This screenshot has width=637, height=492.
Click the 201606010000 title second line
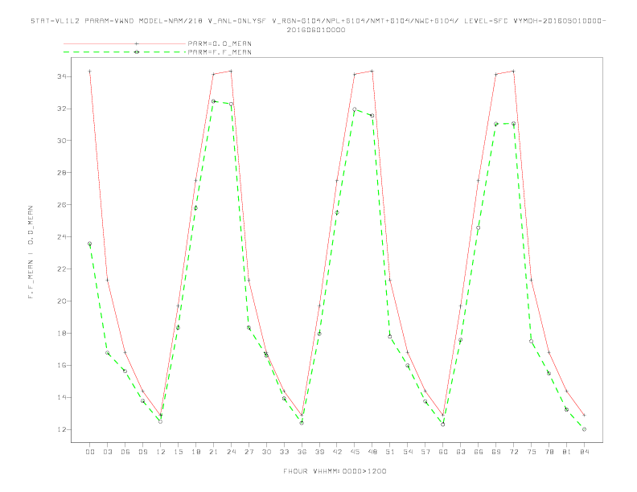click(x=316, y=30)
